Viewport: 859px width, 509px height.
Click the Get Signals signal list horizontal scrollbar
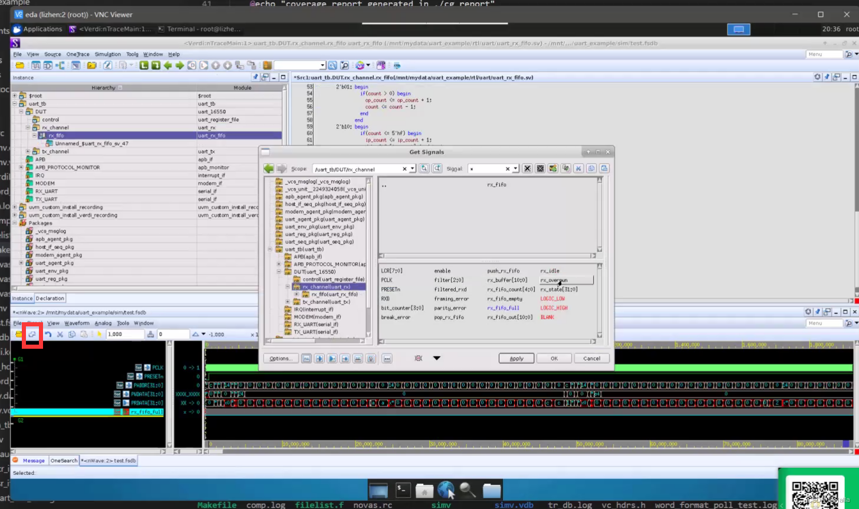488,341
